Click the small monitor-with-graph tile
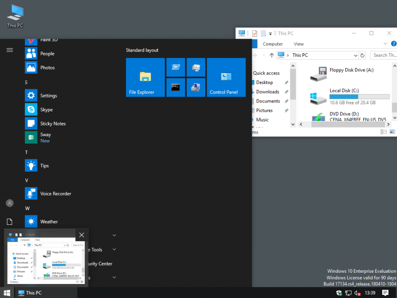 click(x=196, y=67)
